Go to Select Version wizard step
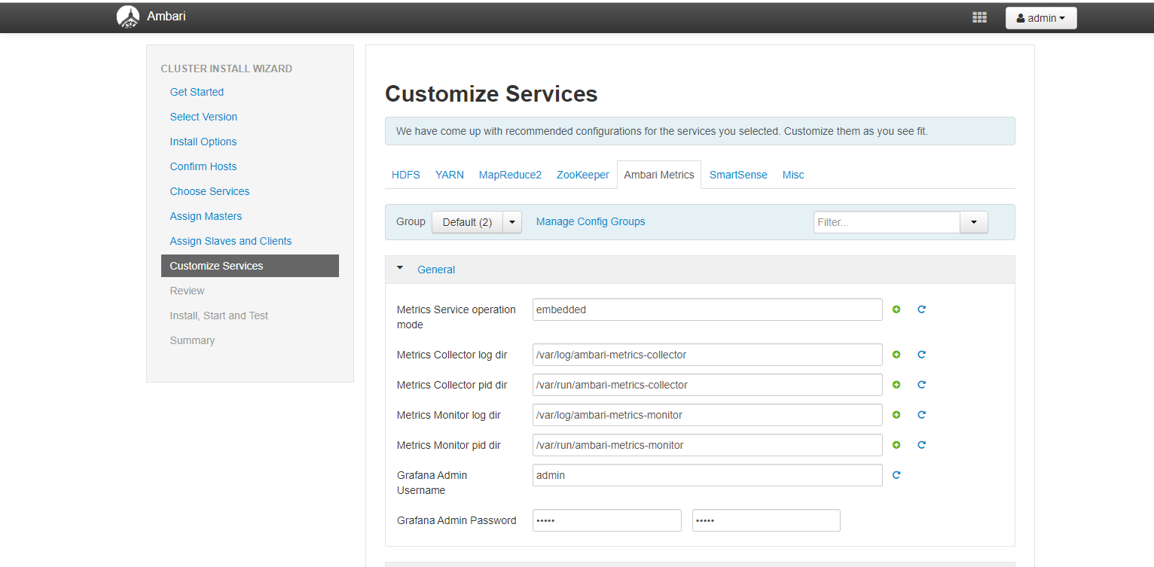1154x567 pixels. [203, 117]
